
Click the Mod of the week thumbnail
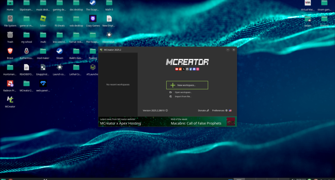click(x=231, y=121)
